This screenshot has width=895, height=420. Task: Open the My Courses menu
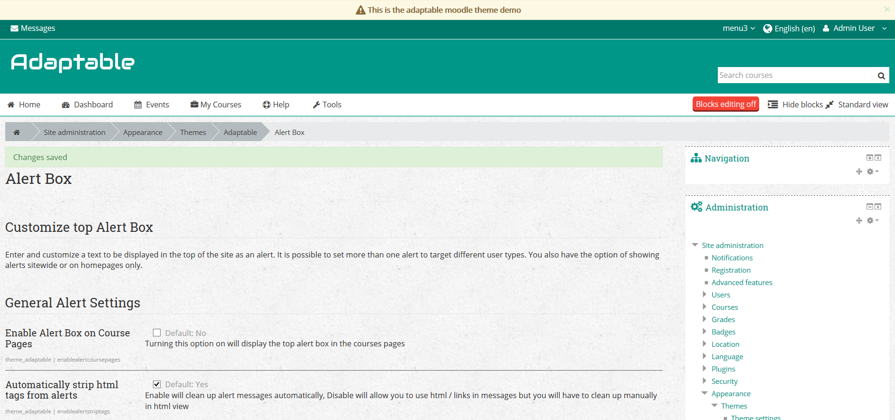(216, 105)
